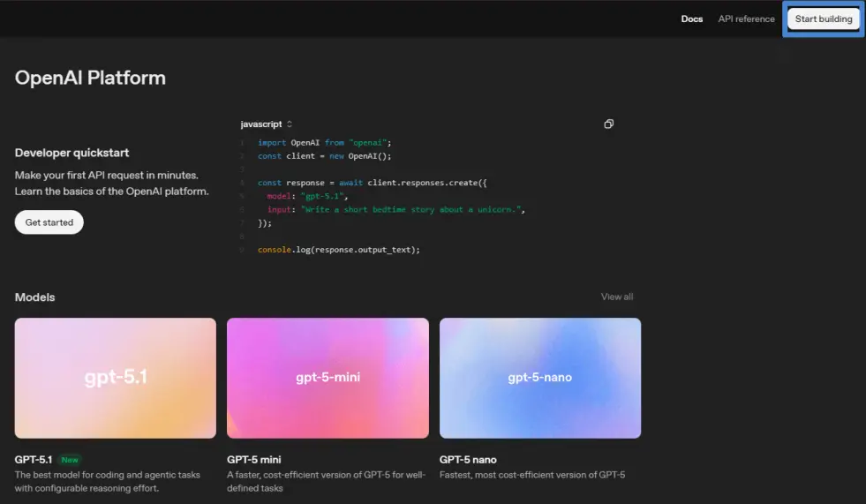Viewport: 866px width, 504px height.
Task: Click the GPT-5.1 title below its card
Action: coord(34,460)
